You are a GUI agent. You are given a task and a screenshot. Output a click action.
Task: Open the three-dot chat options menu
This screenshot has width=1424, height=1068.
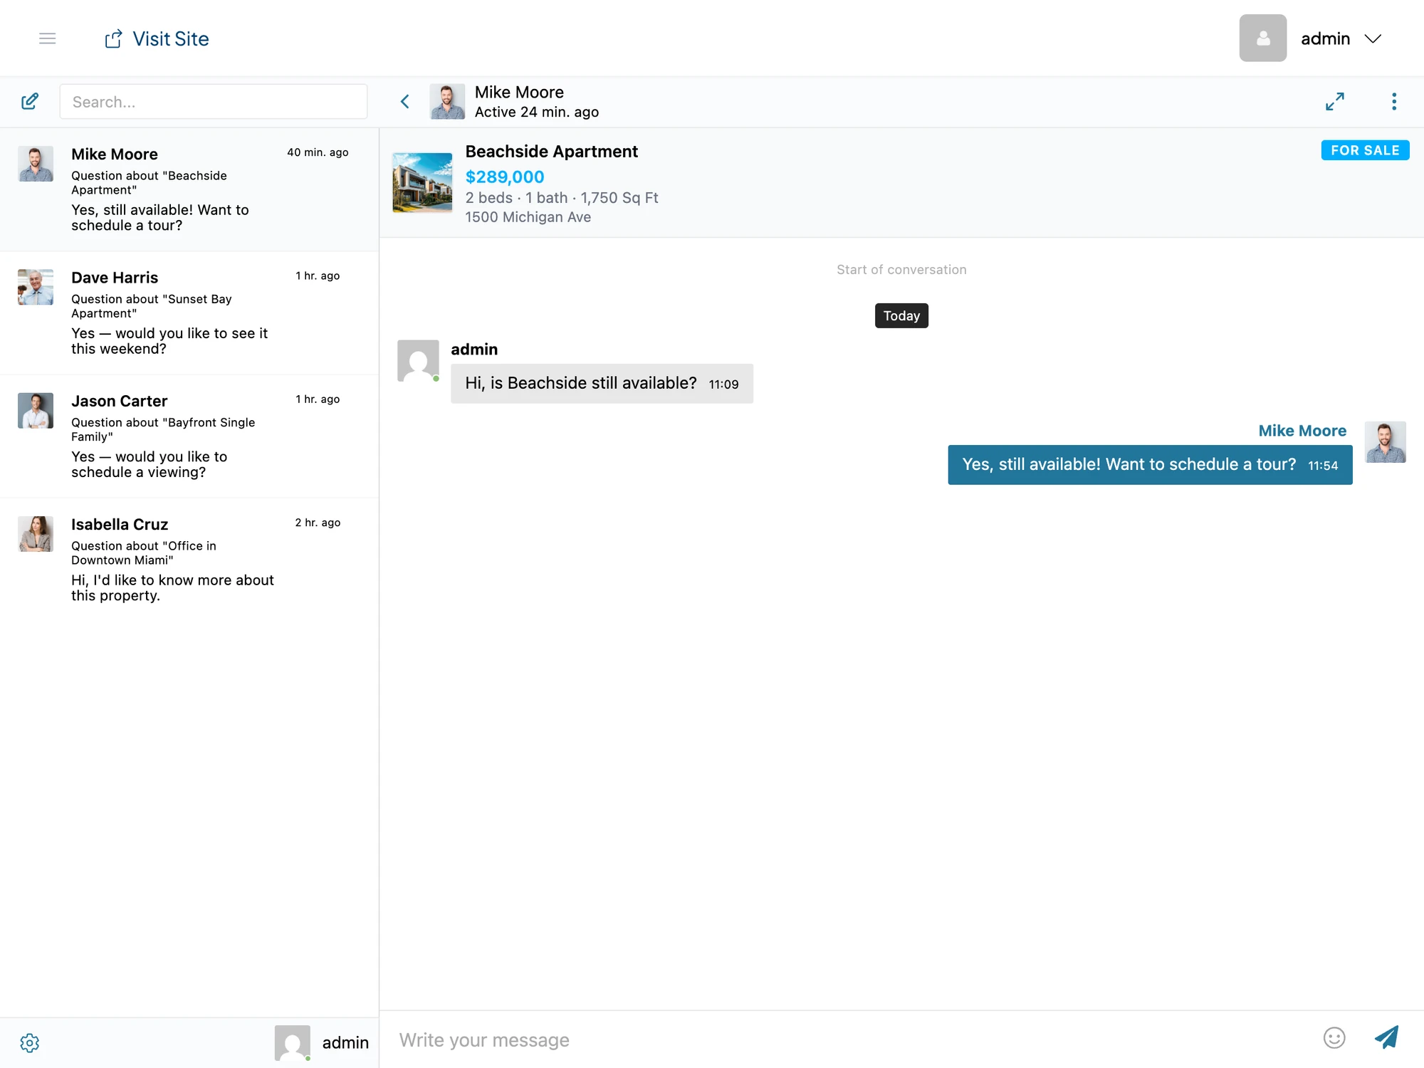coord(1394,102)
